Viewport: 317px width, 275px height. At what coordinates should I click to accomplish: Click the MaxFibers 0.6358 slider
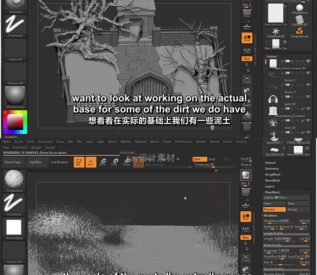(280, 221)
